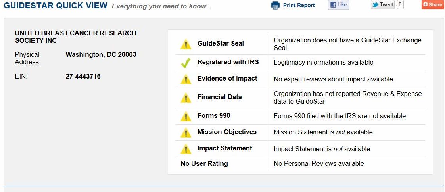Click the green checkmark for IRS registration
Screen dimensions: 445x192
[x=186, y=63]
